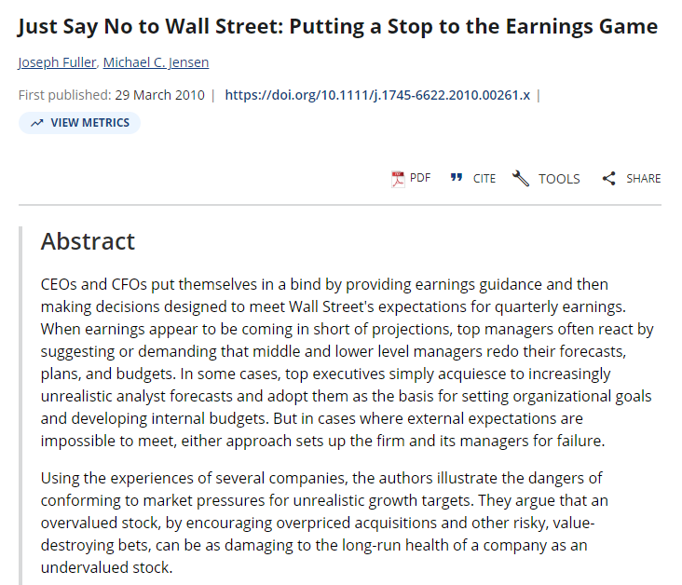Click the 29 March 2010 publication date
682x585 pixels.
pyautogui.click(x=159, y=95)
